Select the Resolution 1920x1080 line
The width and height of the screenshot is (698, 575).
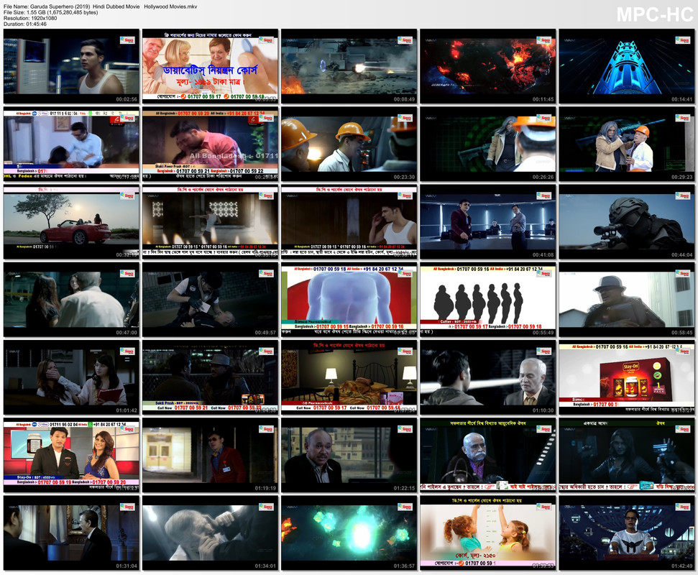[x=30, y=18]
